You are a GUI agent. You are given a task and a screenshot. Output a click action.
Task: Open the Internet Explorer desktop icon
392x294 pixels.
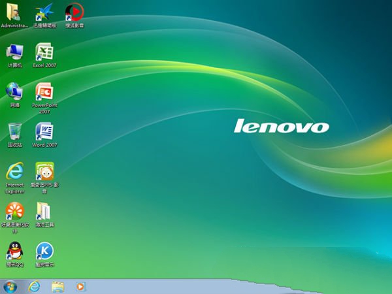[14, 171]
